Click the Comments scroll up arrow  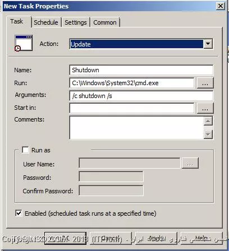208,121
